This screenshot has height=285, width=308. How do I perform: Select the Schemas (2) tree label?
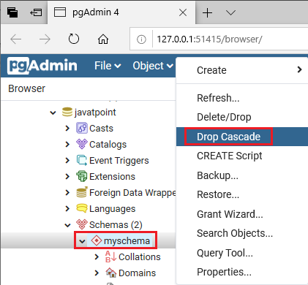[116, 225]
